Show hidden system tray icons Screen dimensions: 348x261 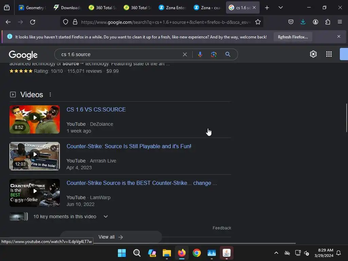(x=276, y=253)
